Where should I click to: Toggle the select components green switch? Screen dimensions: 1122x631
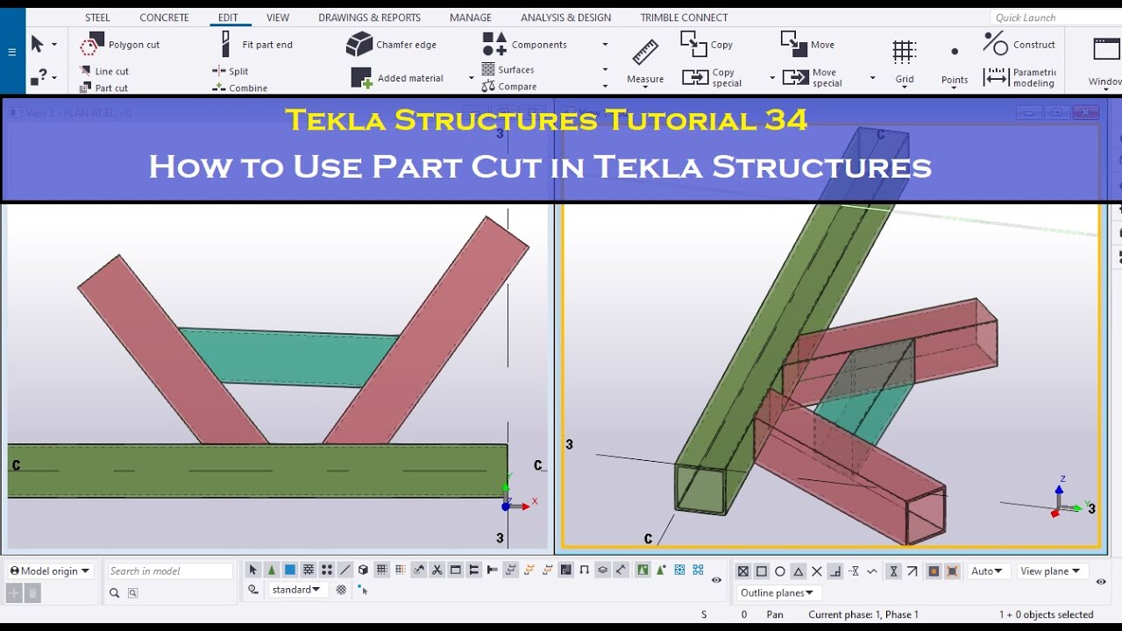click(272, 570)
